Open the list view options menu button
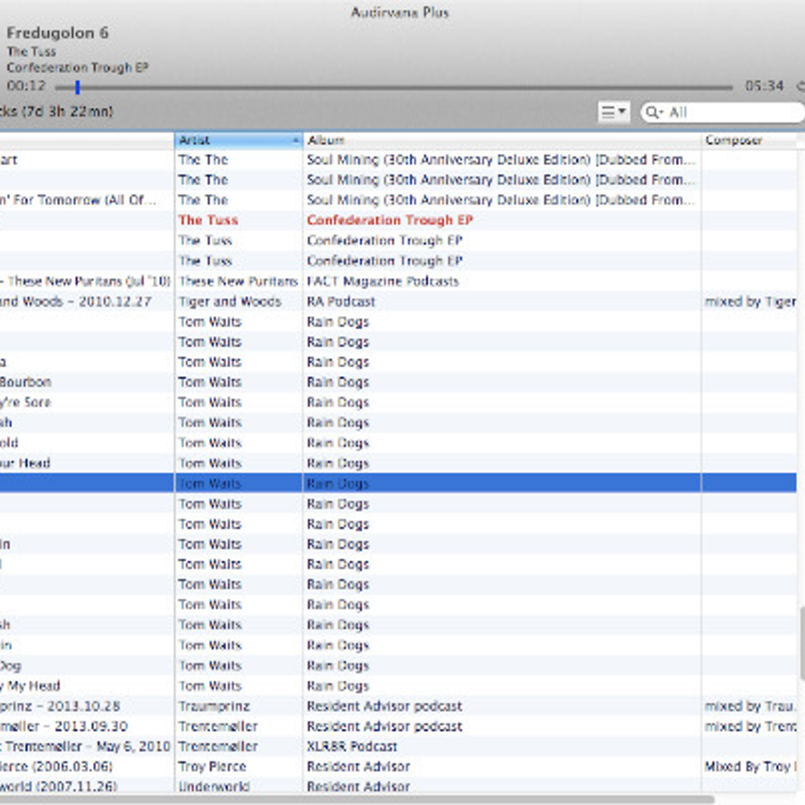The image size is (805, 805). [x=613, y=112]
